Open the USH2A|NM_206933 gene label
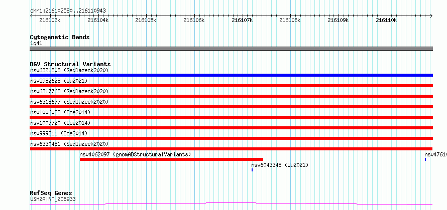The height and width of the screenshot is (210, 447). (53, 199)
